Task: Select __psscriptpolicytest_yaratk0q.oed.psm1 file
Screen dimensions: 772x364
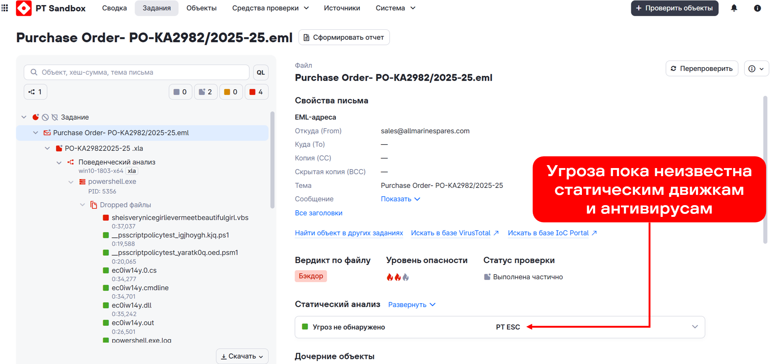Action: pos(175,252)
